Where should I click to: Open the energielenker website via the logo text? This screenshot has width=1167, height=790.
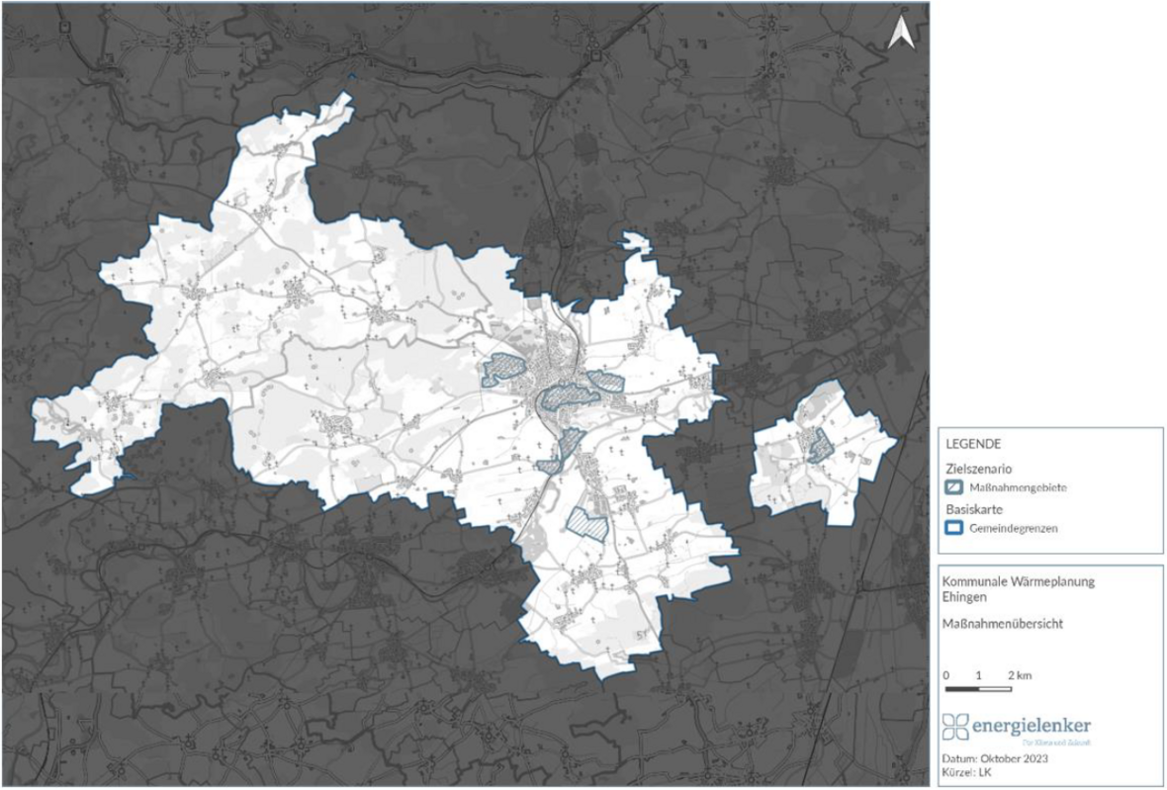pos(1031,727)
